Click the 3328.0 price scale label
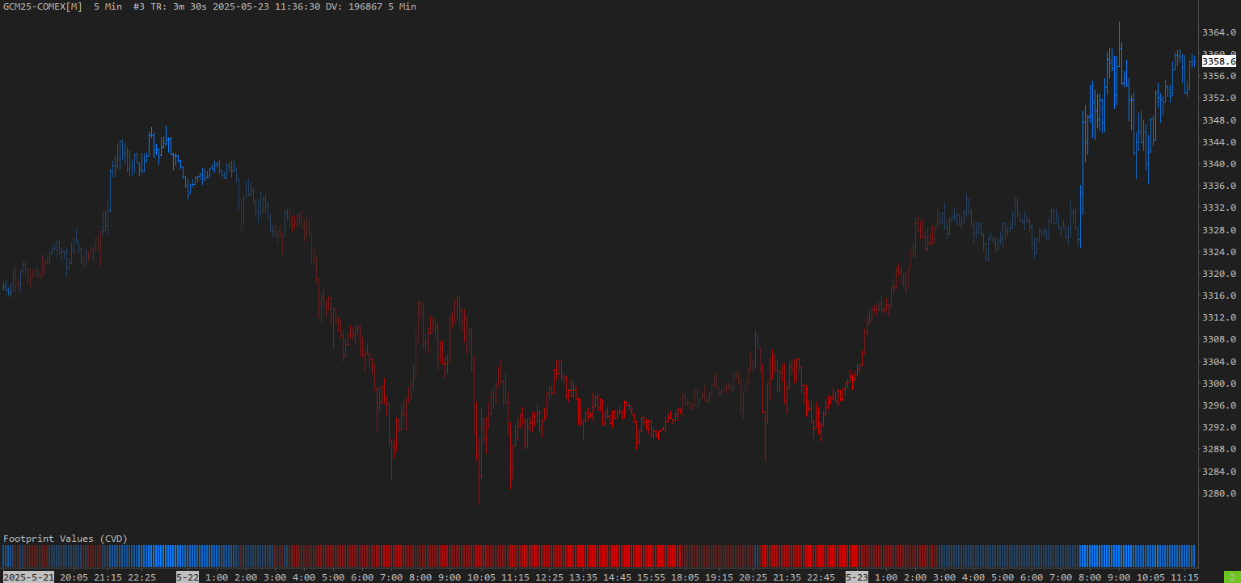Image resolution: width=1241 pixels, height=583 pixels. tap(1219, 230)
